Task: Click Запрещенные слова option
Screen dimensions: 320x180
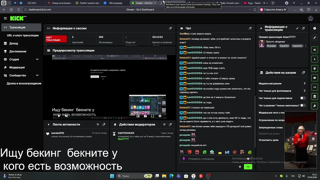Action: pyautogui.click(x=271, y=127)
